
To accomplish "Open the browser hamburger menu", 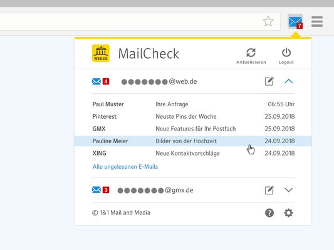I will [317, 21].
